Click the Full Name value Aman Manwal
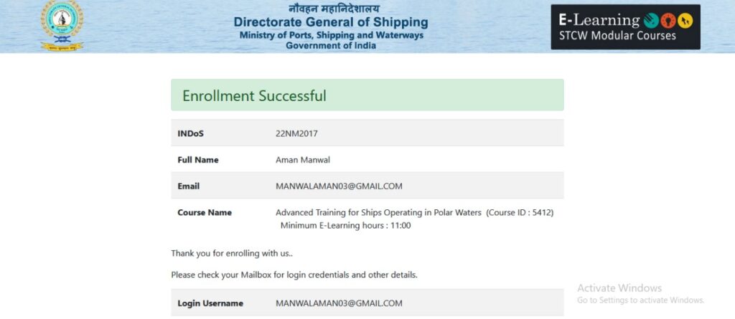The image size is (735, 319). pyautogui.click(x=303, y=160)
